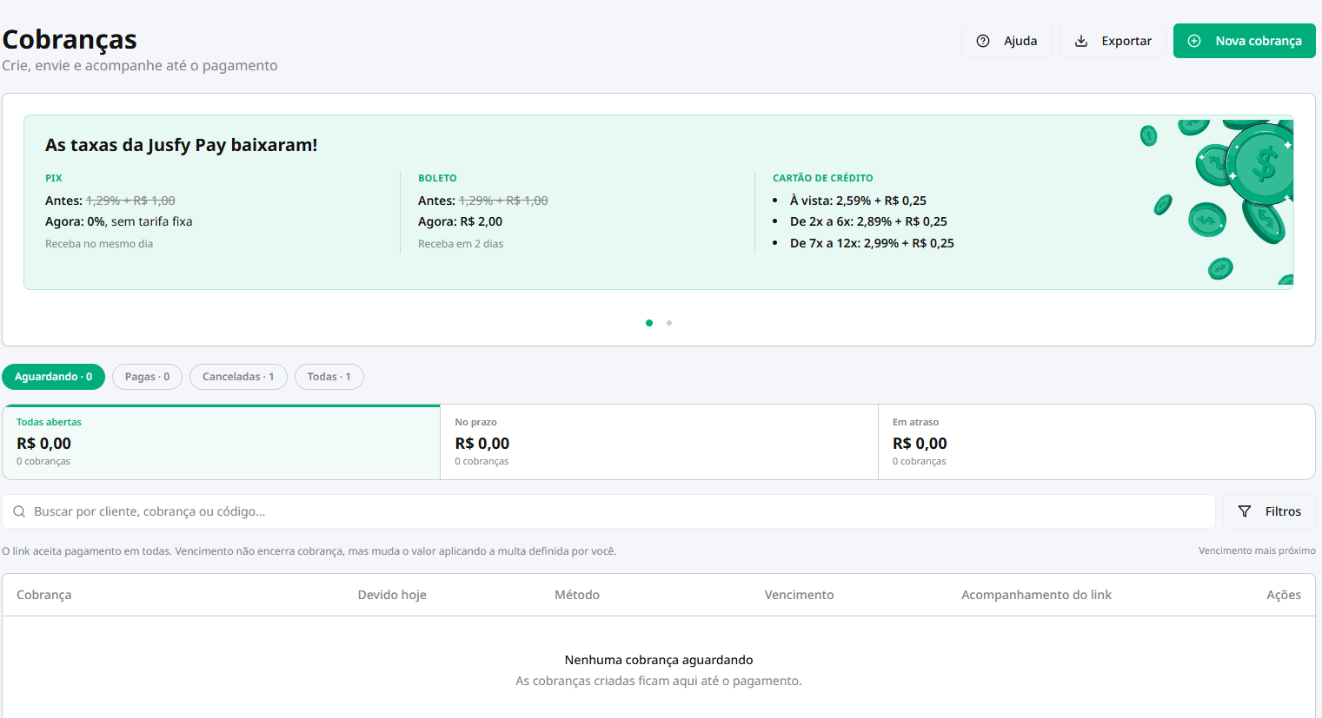Screen dimensions: 1322x718
Task: Click the Nova cobrança button
Action: point(1244,41)
